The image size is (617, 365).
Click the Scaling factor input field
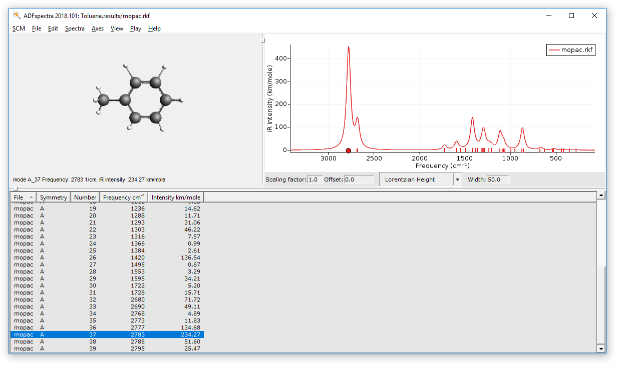click(x=315, y=179)
